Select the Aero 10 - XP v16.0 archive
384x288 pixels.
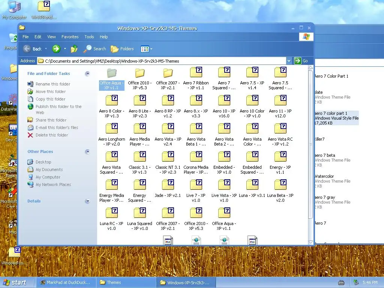click(x=224, y=106)
